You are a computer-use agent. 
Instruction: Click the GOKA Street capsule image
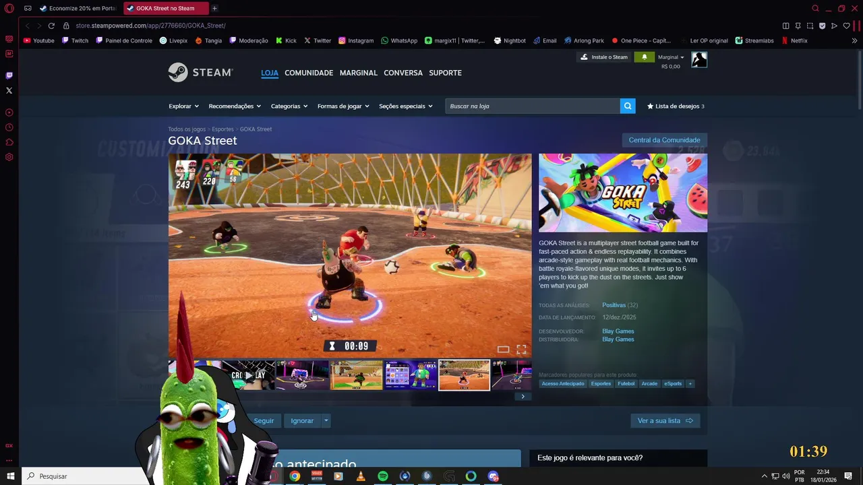[623, 193]
